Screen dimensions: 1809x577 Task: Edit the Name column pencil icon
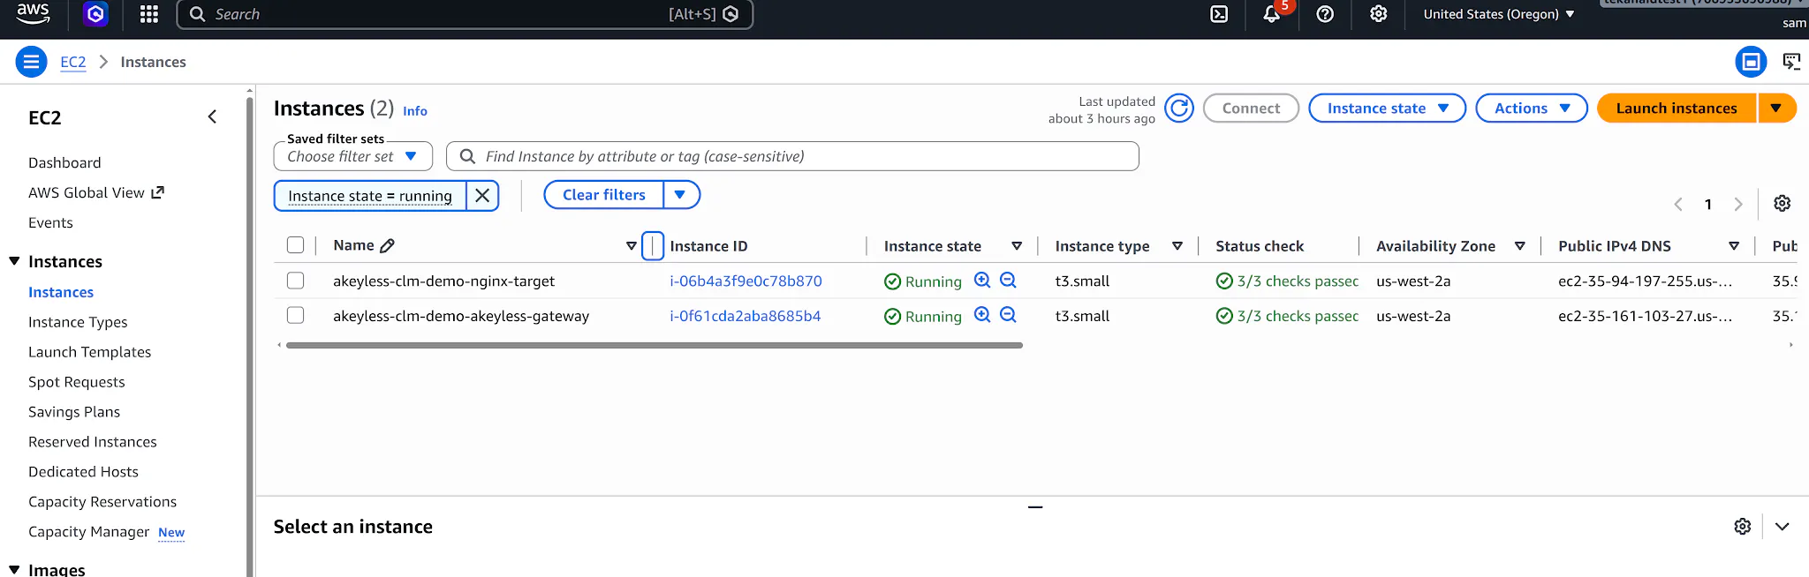[387, 246]
